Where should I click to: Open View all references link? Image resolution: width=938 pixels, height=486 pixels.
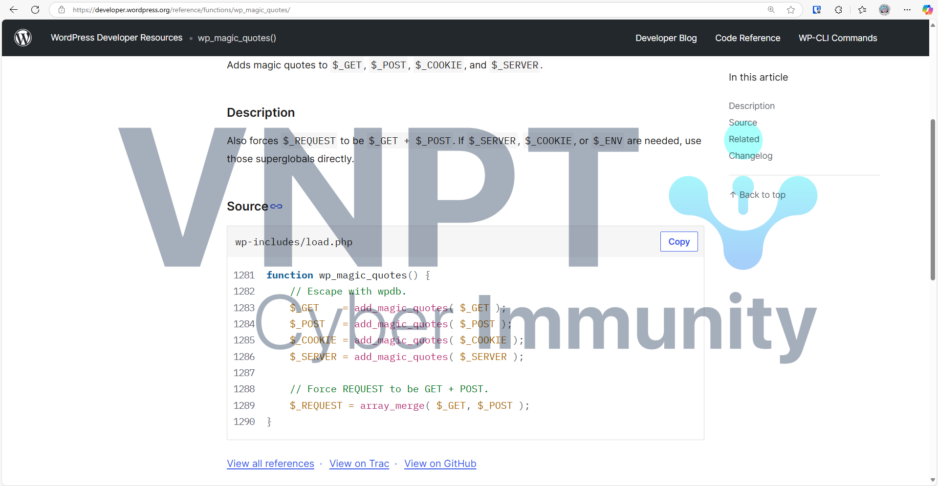point(270,464)
